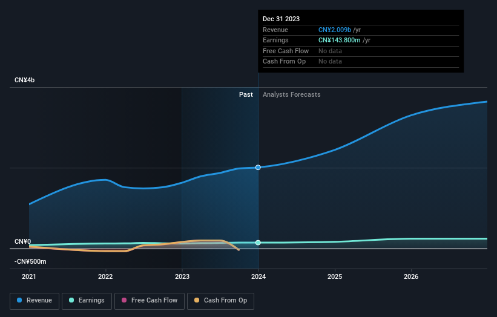
Task: Click the CN¥4b y-axis label
Action: tap(24, 80)
